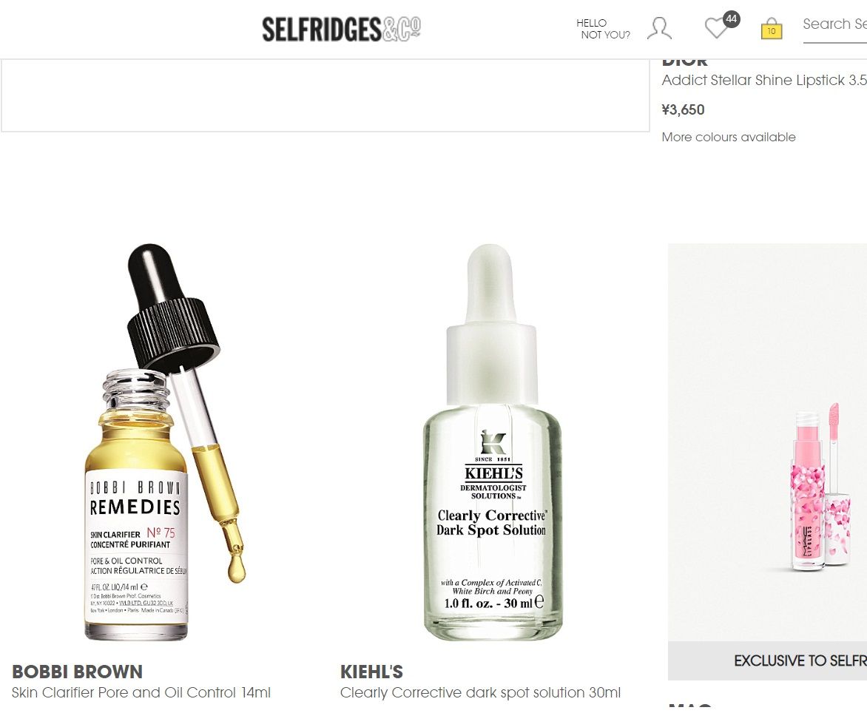The height and width of the screenshot is (713, 867).
Task: Open the pink MAC Lipglass product image
Action: [817, 488]
